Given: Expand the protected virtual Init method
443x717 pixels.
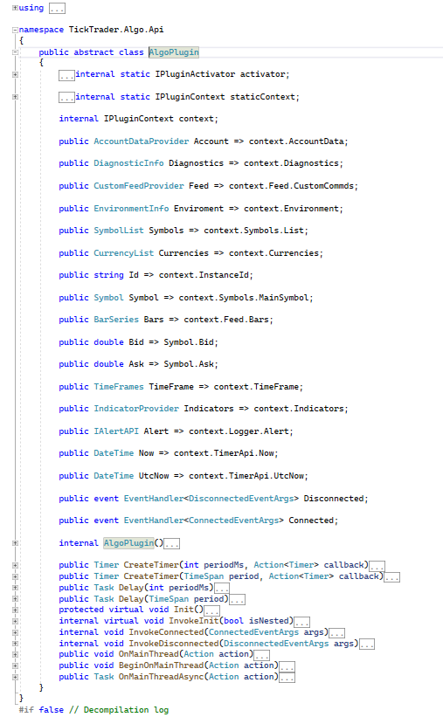Looking at the screenshot, I should point(15,610).
